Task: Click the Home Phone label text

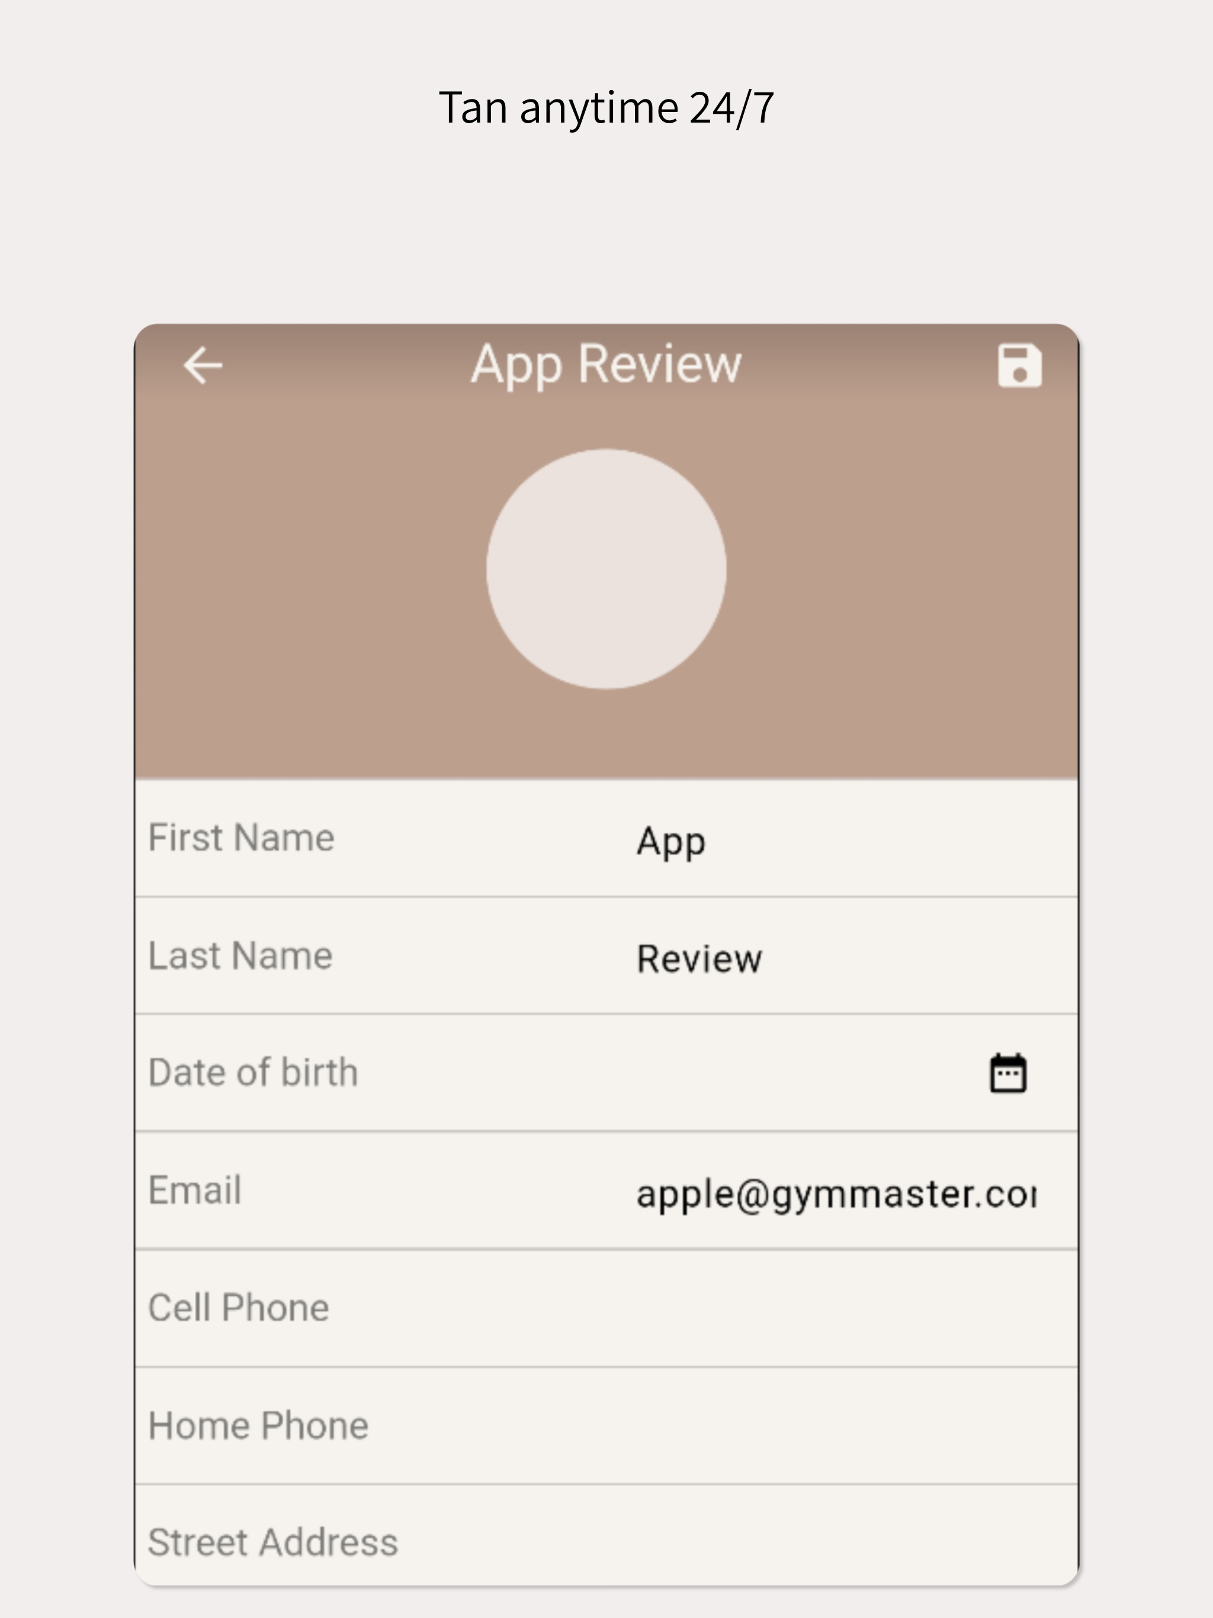Action: (x=258, y=1426)
